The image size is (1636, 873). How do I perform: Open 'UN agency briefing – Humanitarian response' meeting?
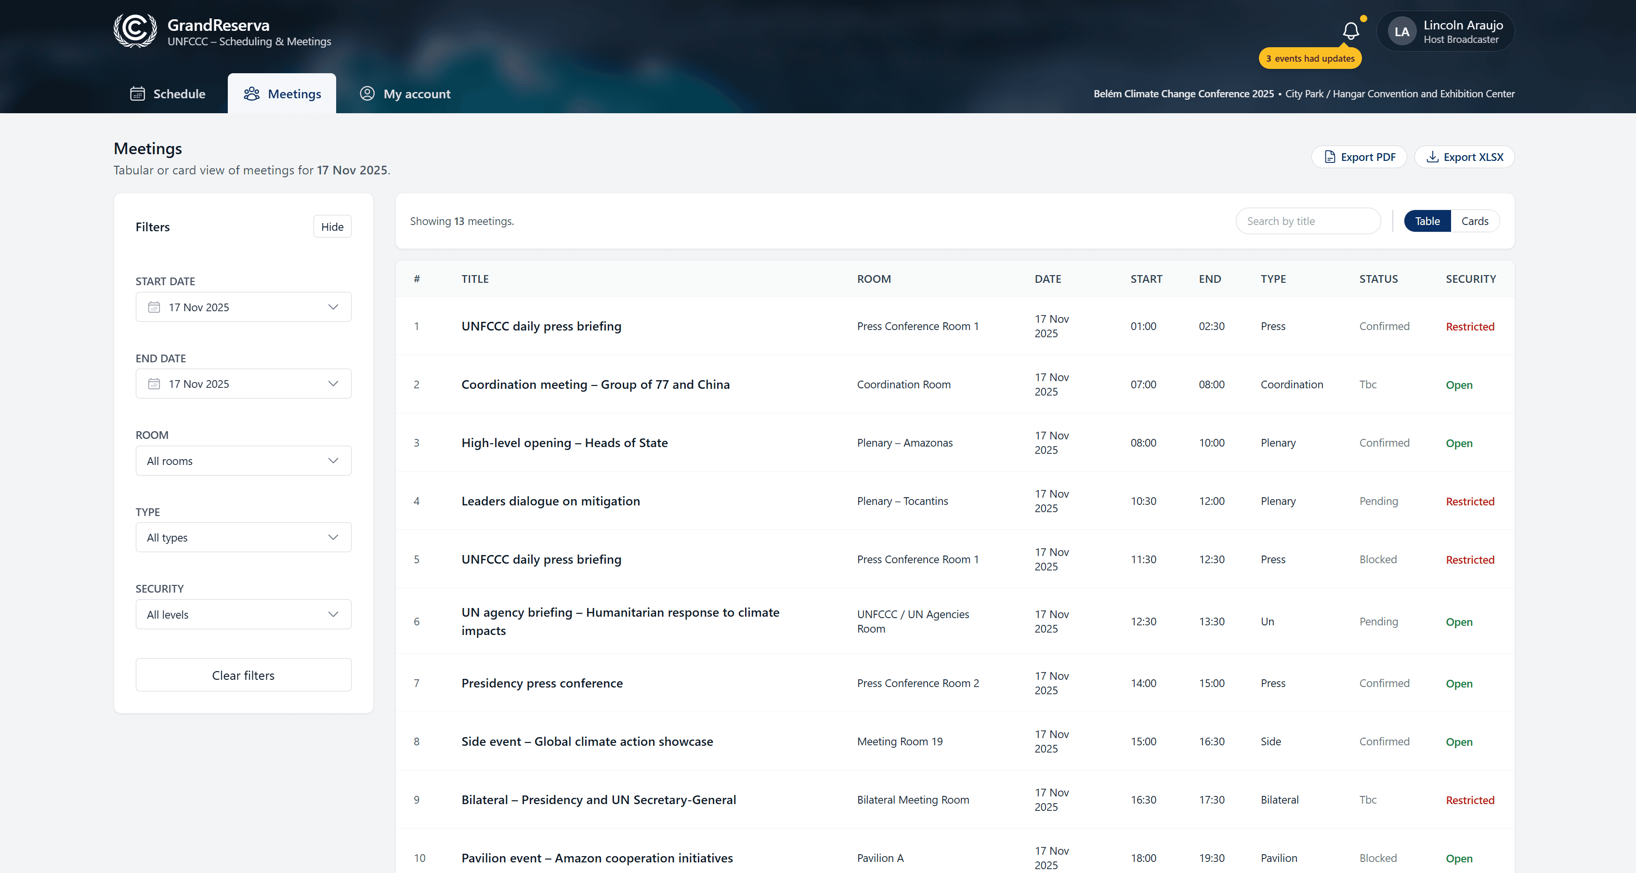point(620,622)
